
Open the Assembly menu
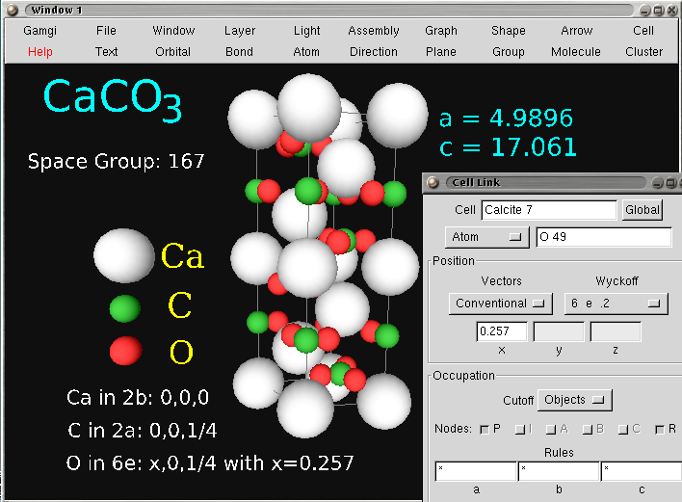374,31
